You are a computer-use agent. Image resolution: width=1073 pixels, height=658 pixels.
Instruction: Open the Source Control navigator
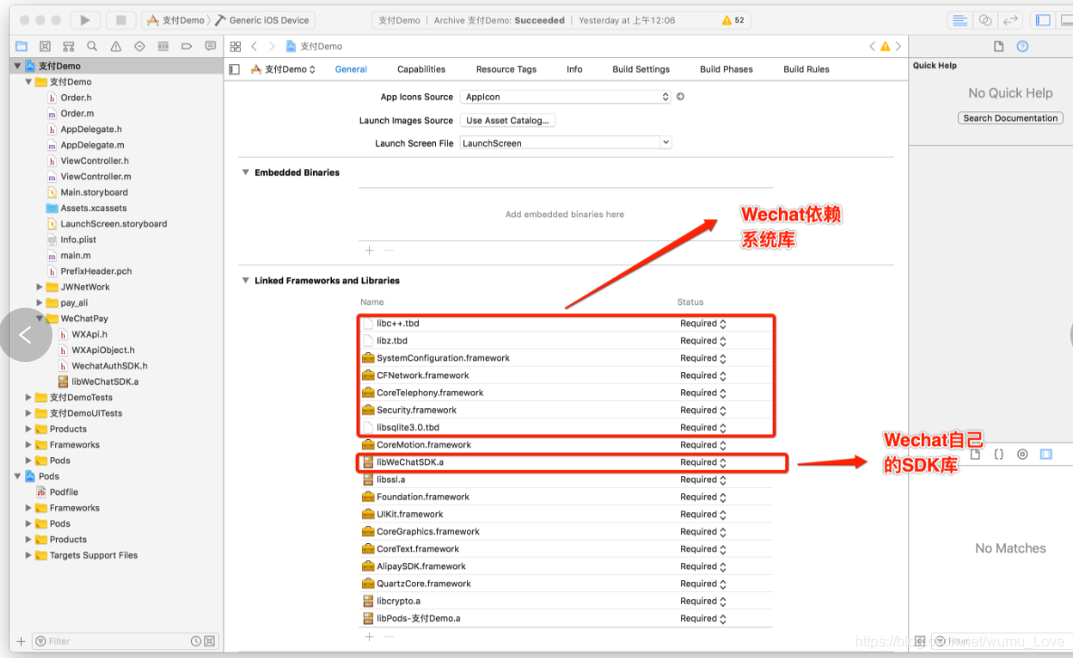pos(45,46)
